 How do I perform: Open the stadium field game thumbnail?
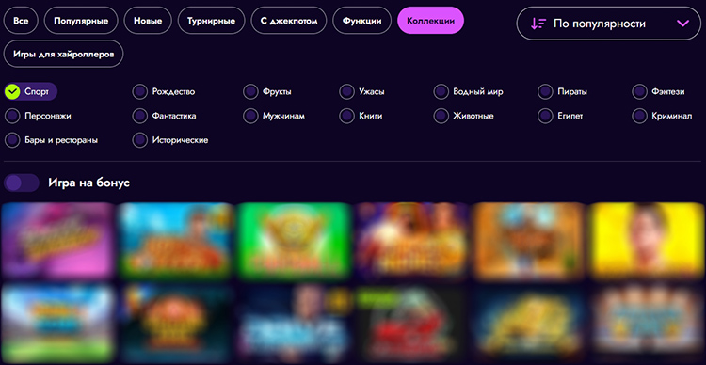point(57,324)
